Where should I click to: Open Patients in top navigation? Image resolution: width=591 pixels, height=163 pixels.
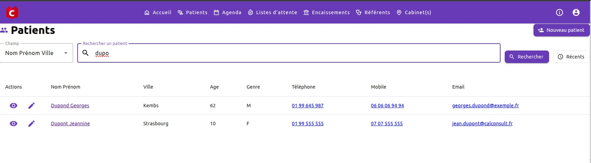click(192, 12)
